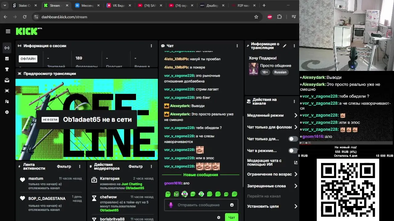Toggle the 'Чат в режиме...' switch
The image size is (394, 221).
[x=293, y=151]
